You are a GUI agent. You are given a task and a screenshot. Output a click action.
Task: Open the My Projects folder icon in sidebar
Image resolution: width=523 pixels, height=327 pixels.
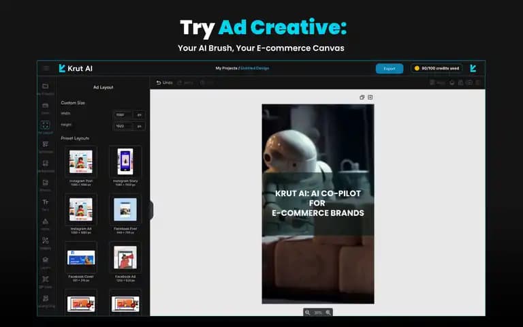[x=46, y=87]
